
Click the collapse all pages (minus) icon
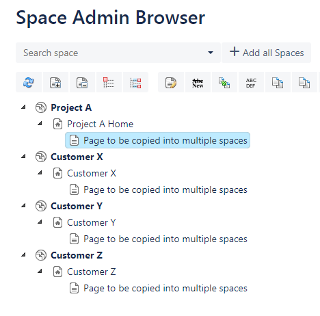(82, 82)
